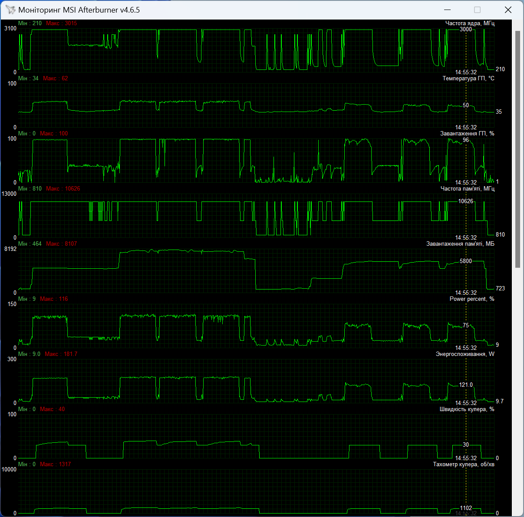
Task: Select the 'Частота ядра, МГц' graph title
Action: (x=470, y=23)
